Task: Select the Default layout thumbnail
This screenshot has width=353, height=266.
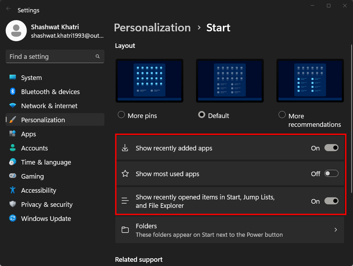Action: 230,80
